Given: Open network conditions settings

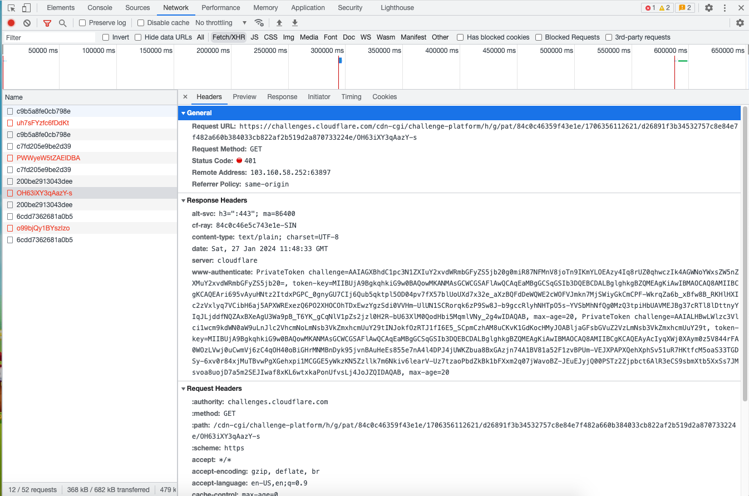Looking at the screenshot, I should [x=259, y=23].
